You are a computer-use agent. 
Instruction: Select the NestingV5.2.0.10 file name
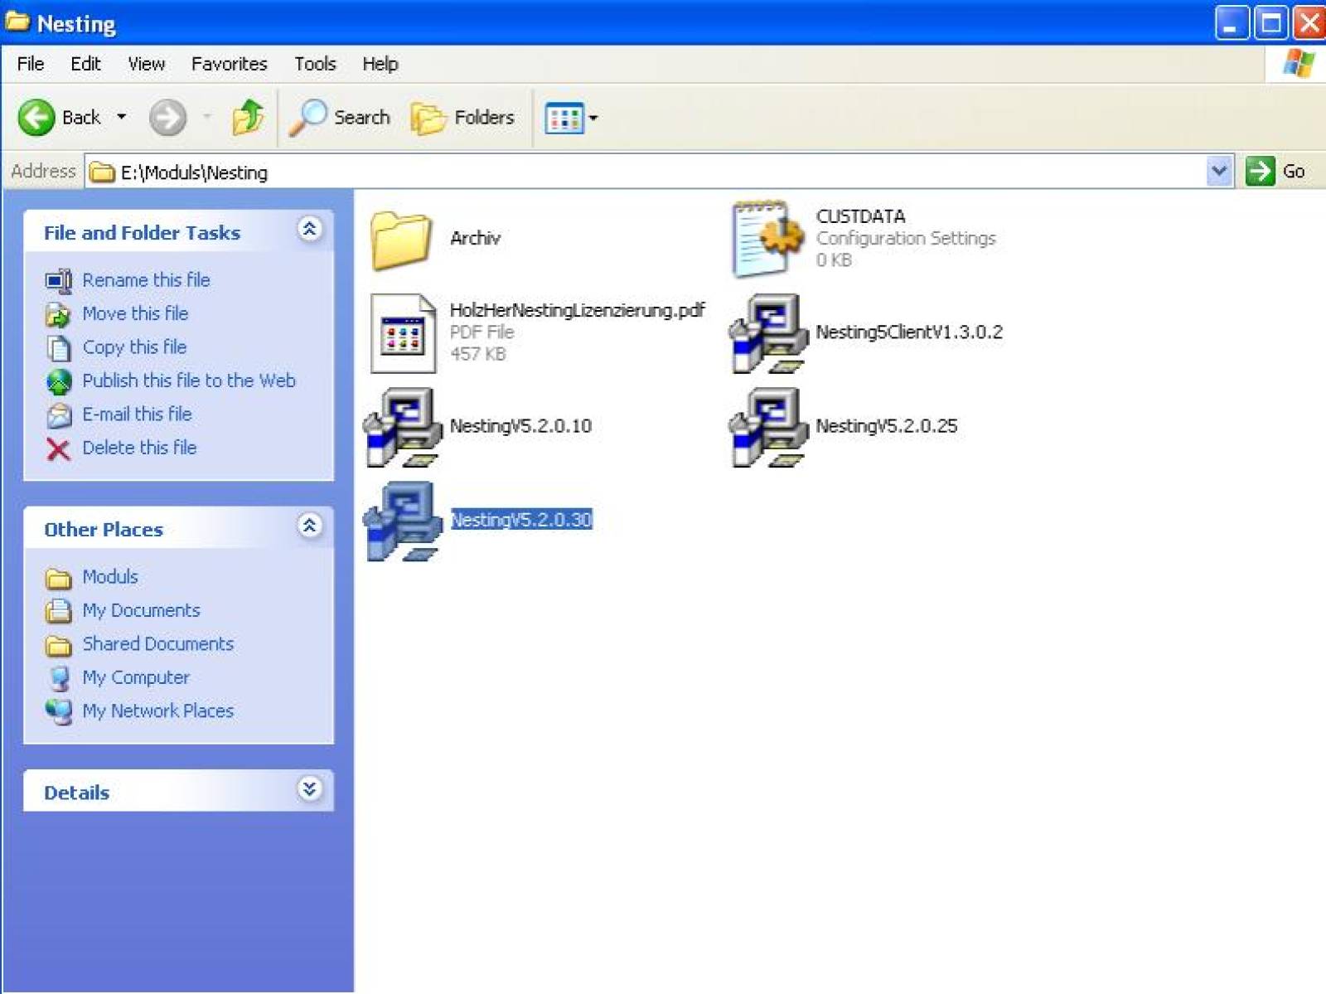520,426
